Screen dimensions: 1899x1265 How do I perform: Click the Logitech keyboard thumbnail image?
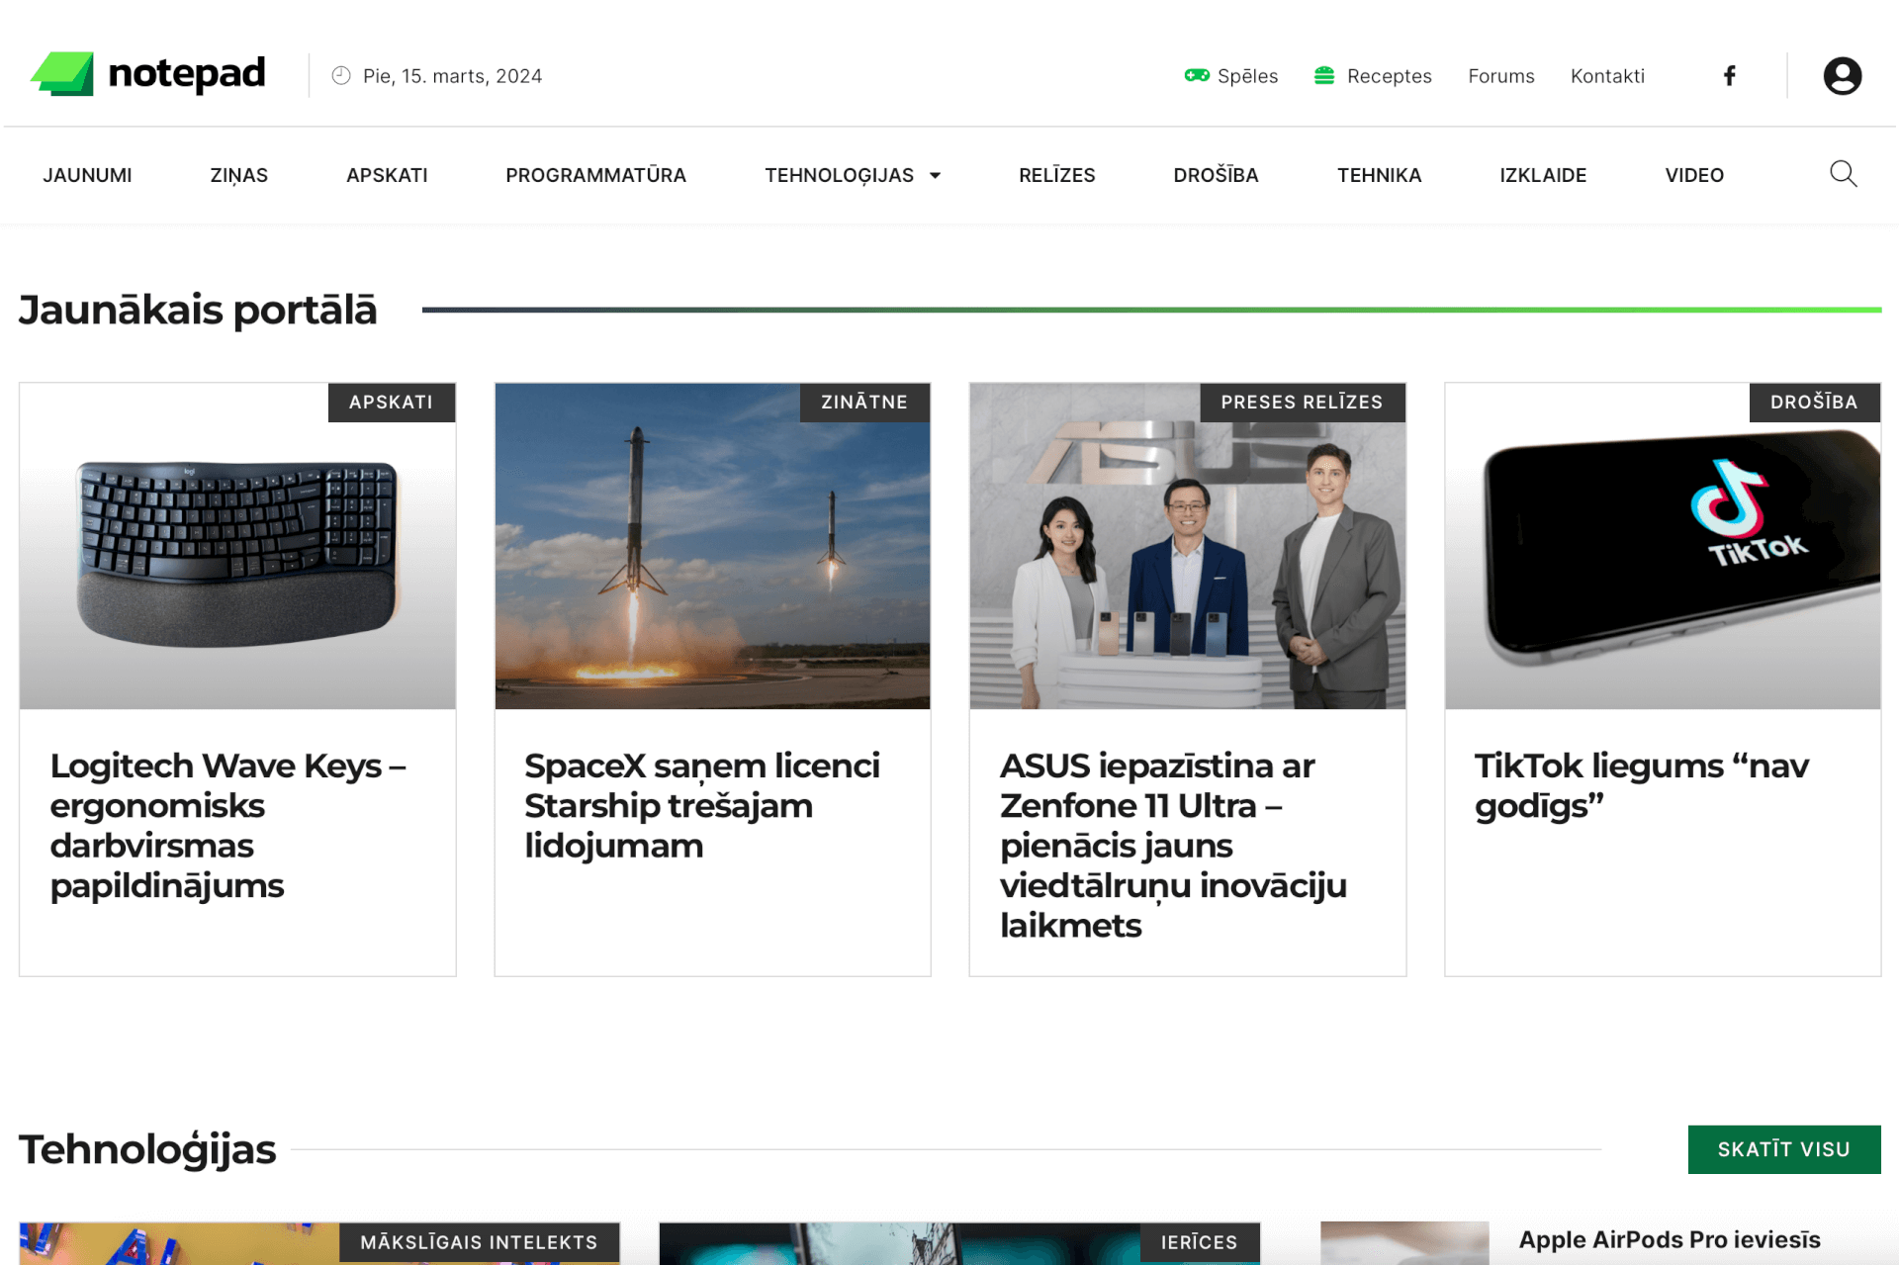click(237, 554)
